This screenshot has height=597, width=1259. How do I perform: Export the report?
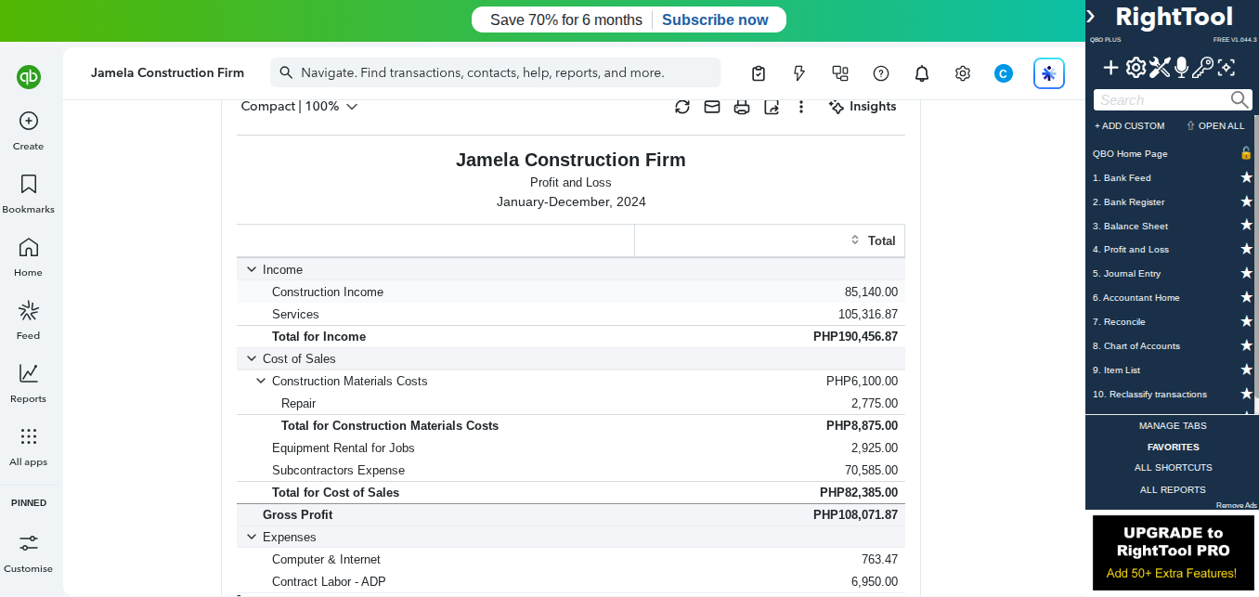[x=772, y=107]
